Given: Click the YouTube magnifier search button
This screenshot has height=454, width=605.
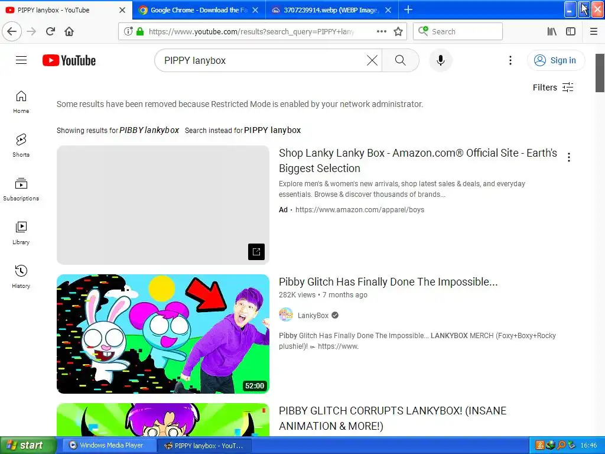Looking at the screenshot, I should [401, 60].
